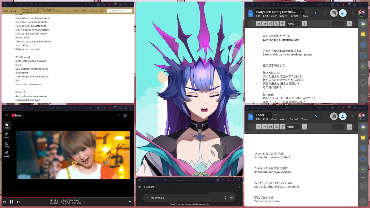Open Insert menu in Loser doc
The image size is (370, 208).
click(283, 119)
